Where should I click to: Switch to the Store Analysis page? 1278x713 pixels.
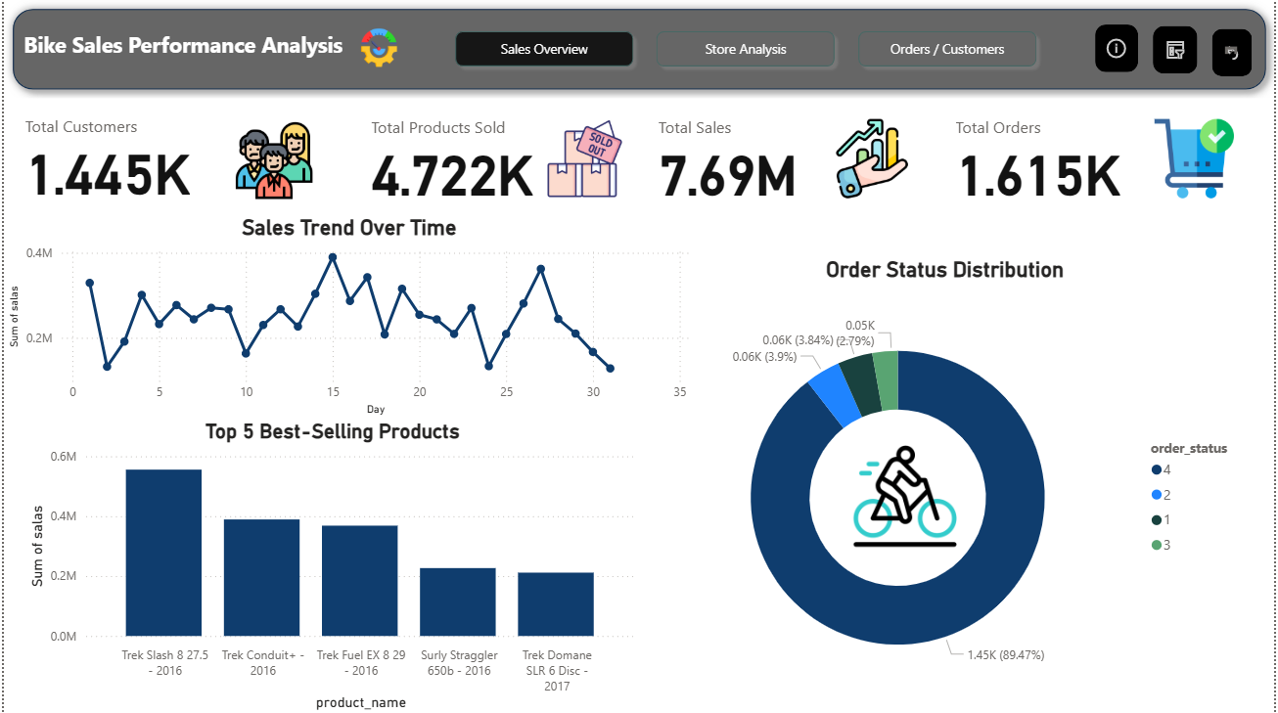pos(746,49)
